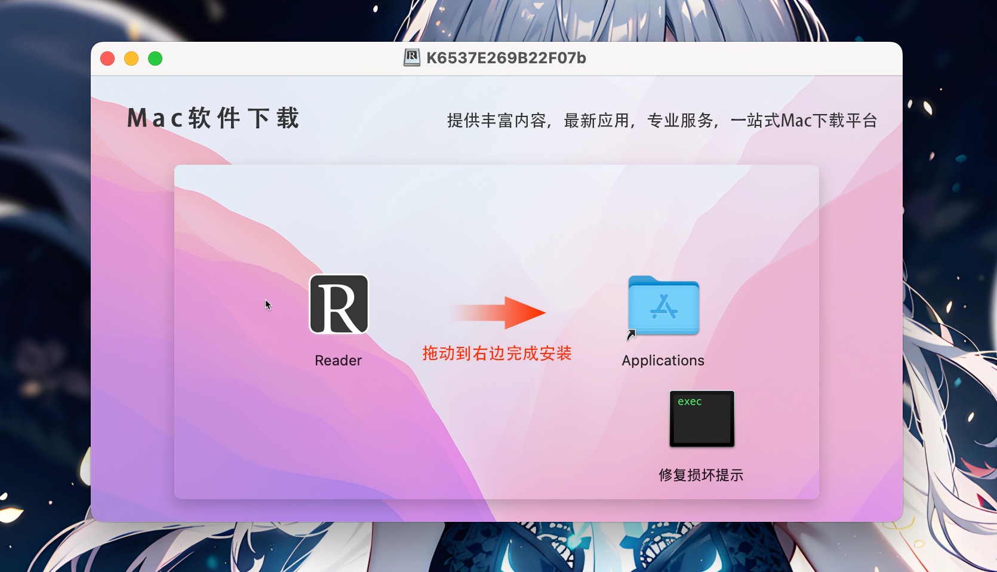Click the window title text K6537E269B22F07b

coord(506,58)
